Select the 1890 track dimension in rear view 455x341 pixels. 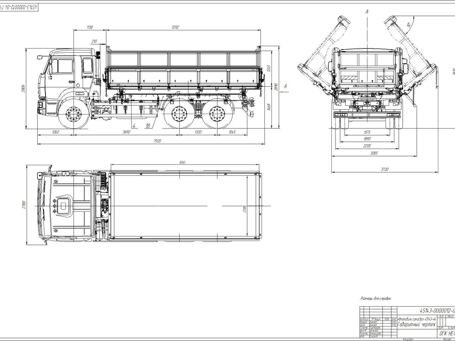367,139
